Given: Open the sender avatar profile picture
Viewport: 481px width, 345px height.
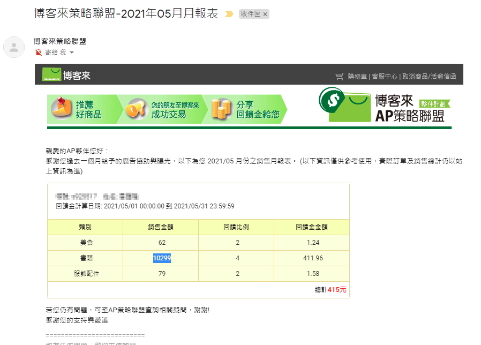Looking at the screenshot, I should coord(14,47).
